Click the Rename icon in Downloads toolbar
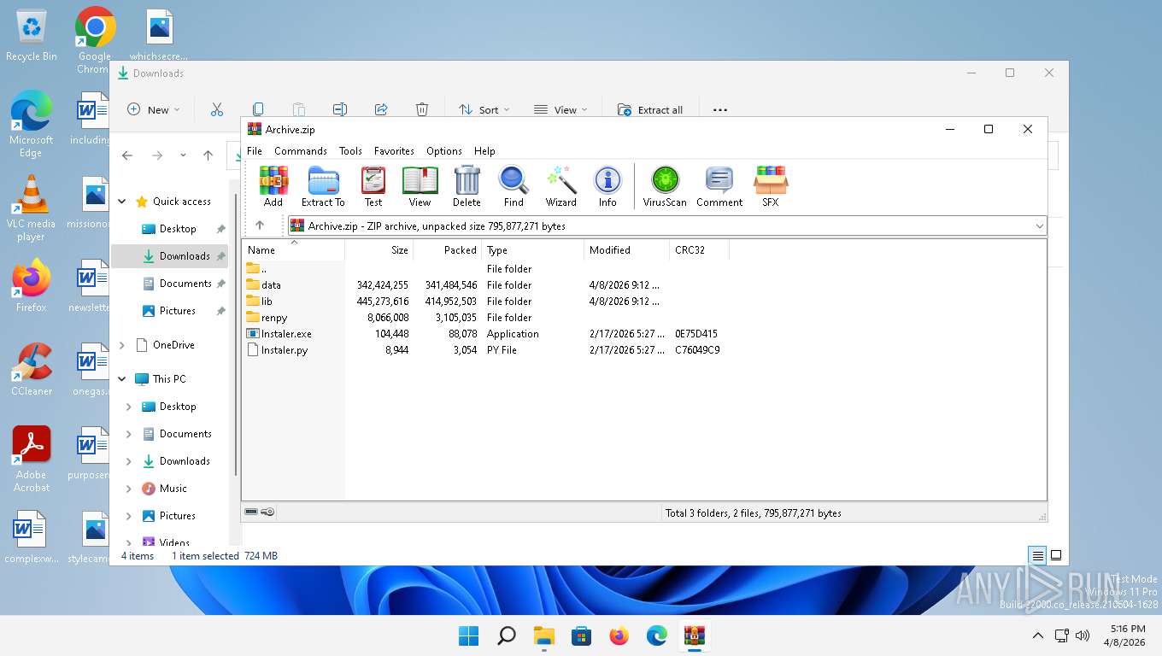The width and height of the screenshot is (1162, 656). pyautogui.click(x=340, y=109)
